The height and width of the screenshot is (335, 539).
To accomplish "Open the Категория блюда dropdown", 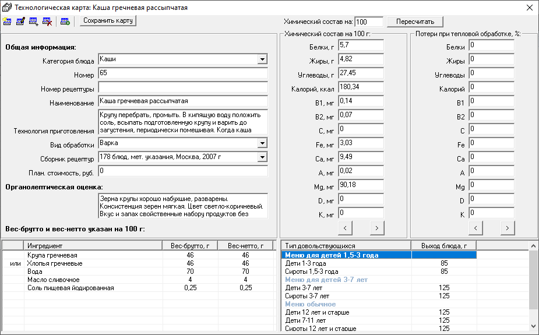I will tap(262, 59).
